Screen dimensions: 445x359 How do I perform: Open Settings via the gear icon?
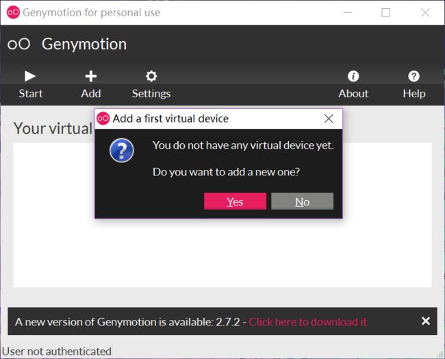[x=151, y=76]
